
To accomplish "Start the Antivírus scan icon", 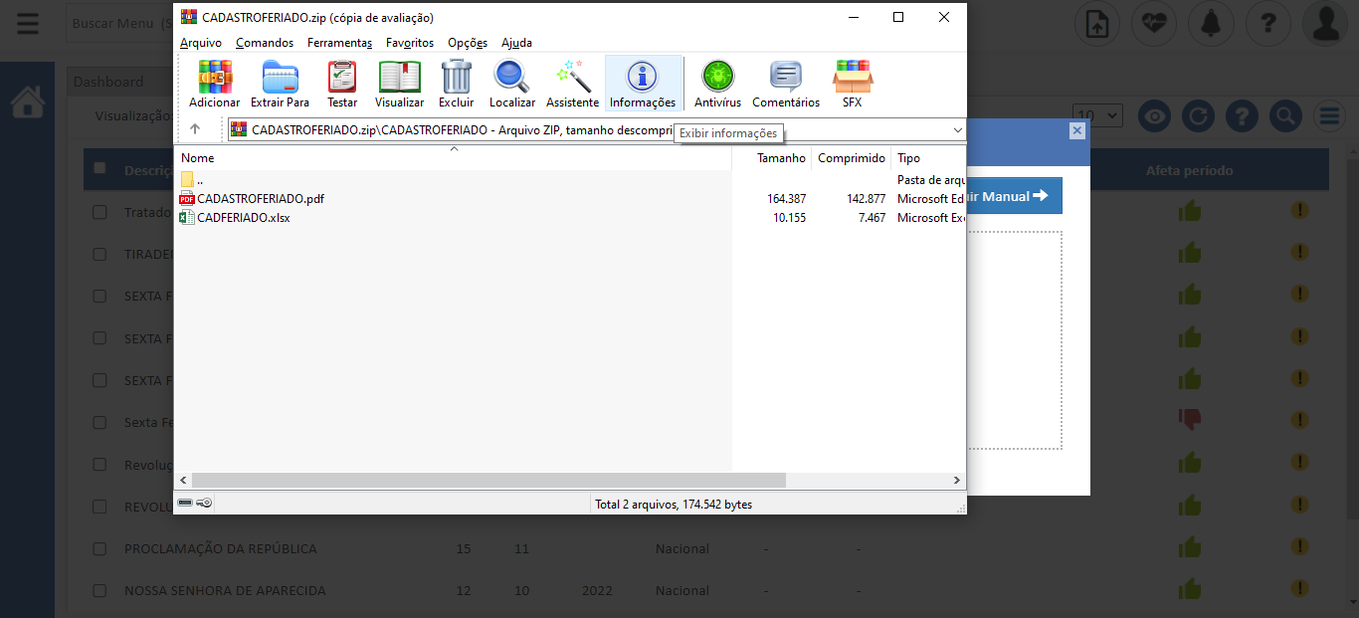I will [717, 84].
